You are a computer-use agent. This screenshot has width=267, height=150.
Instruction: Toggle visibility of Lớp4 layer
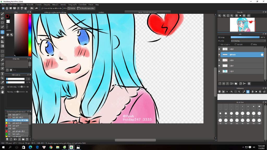point(219,66)
